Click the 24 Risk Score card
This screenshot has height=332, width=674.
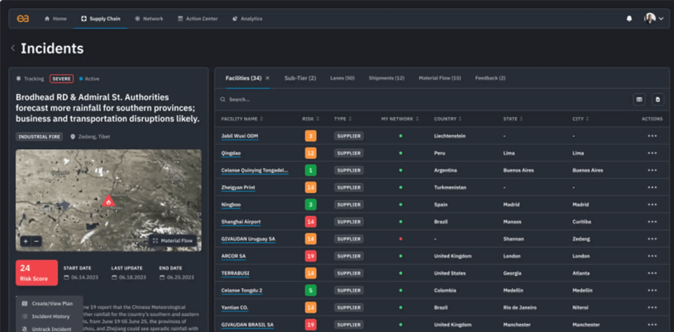[37, 273]
